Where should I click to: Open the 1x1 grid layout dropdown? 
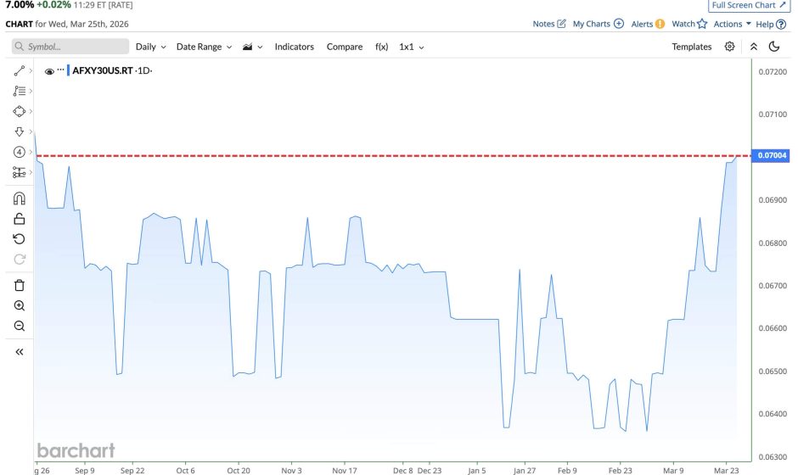point(411,47)
